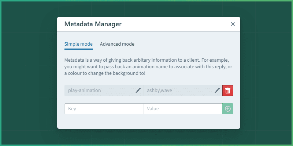Select the play-animation key field

pos(99,91)
